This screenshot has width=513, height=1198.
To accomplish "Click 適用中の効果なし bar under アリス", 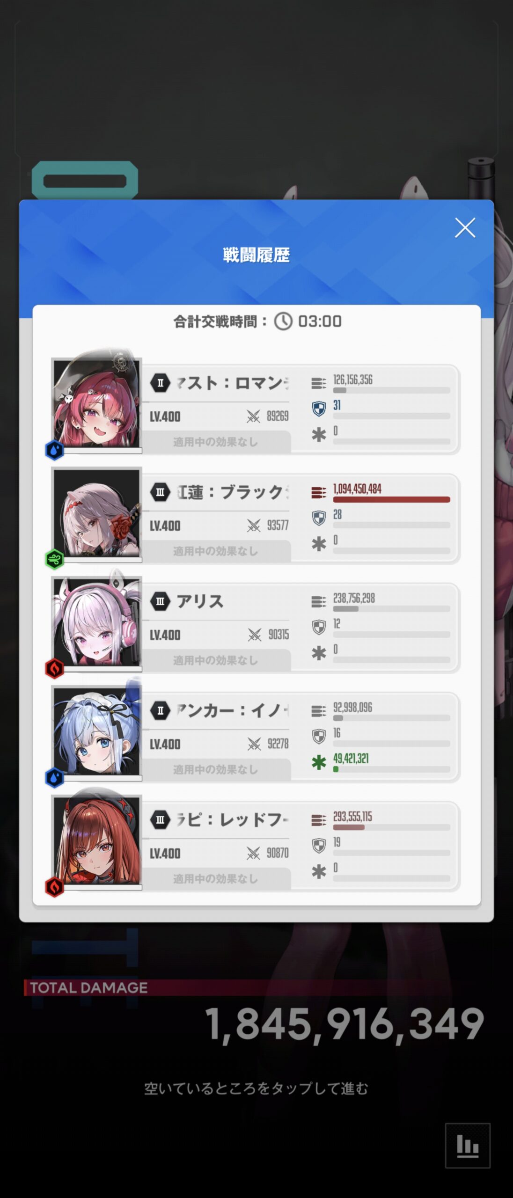I will click(x=216, y=660).
